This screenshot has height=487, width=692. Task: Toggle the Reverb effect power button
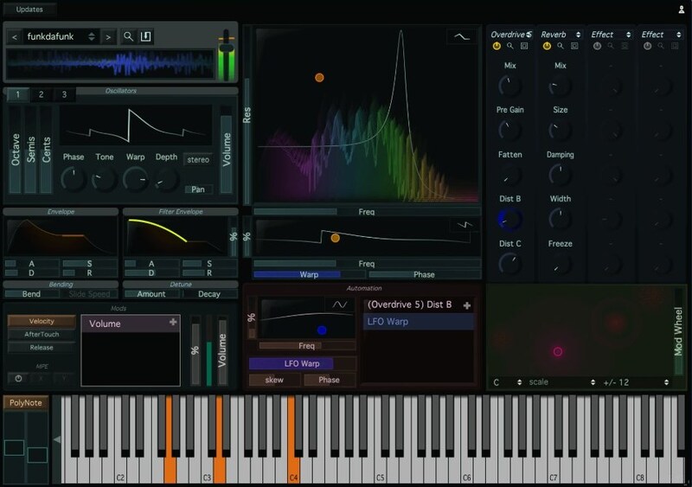point(548,46)
